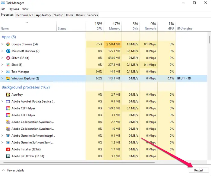211x176 pixels.
Task: Expand the Windows Explorer process group
Action: click(x=2, y=79)
